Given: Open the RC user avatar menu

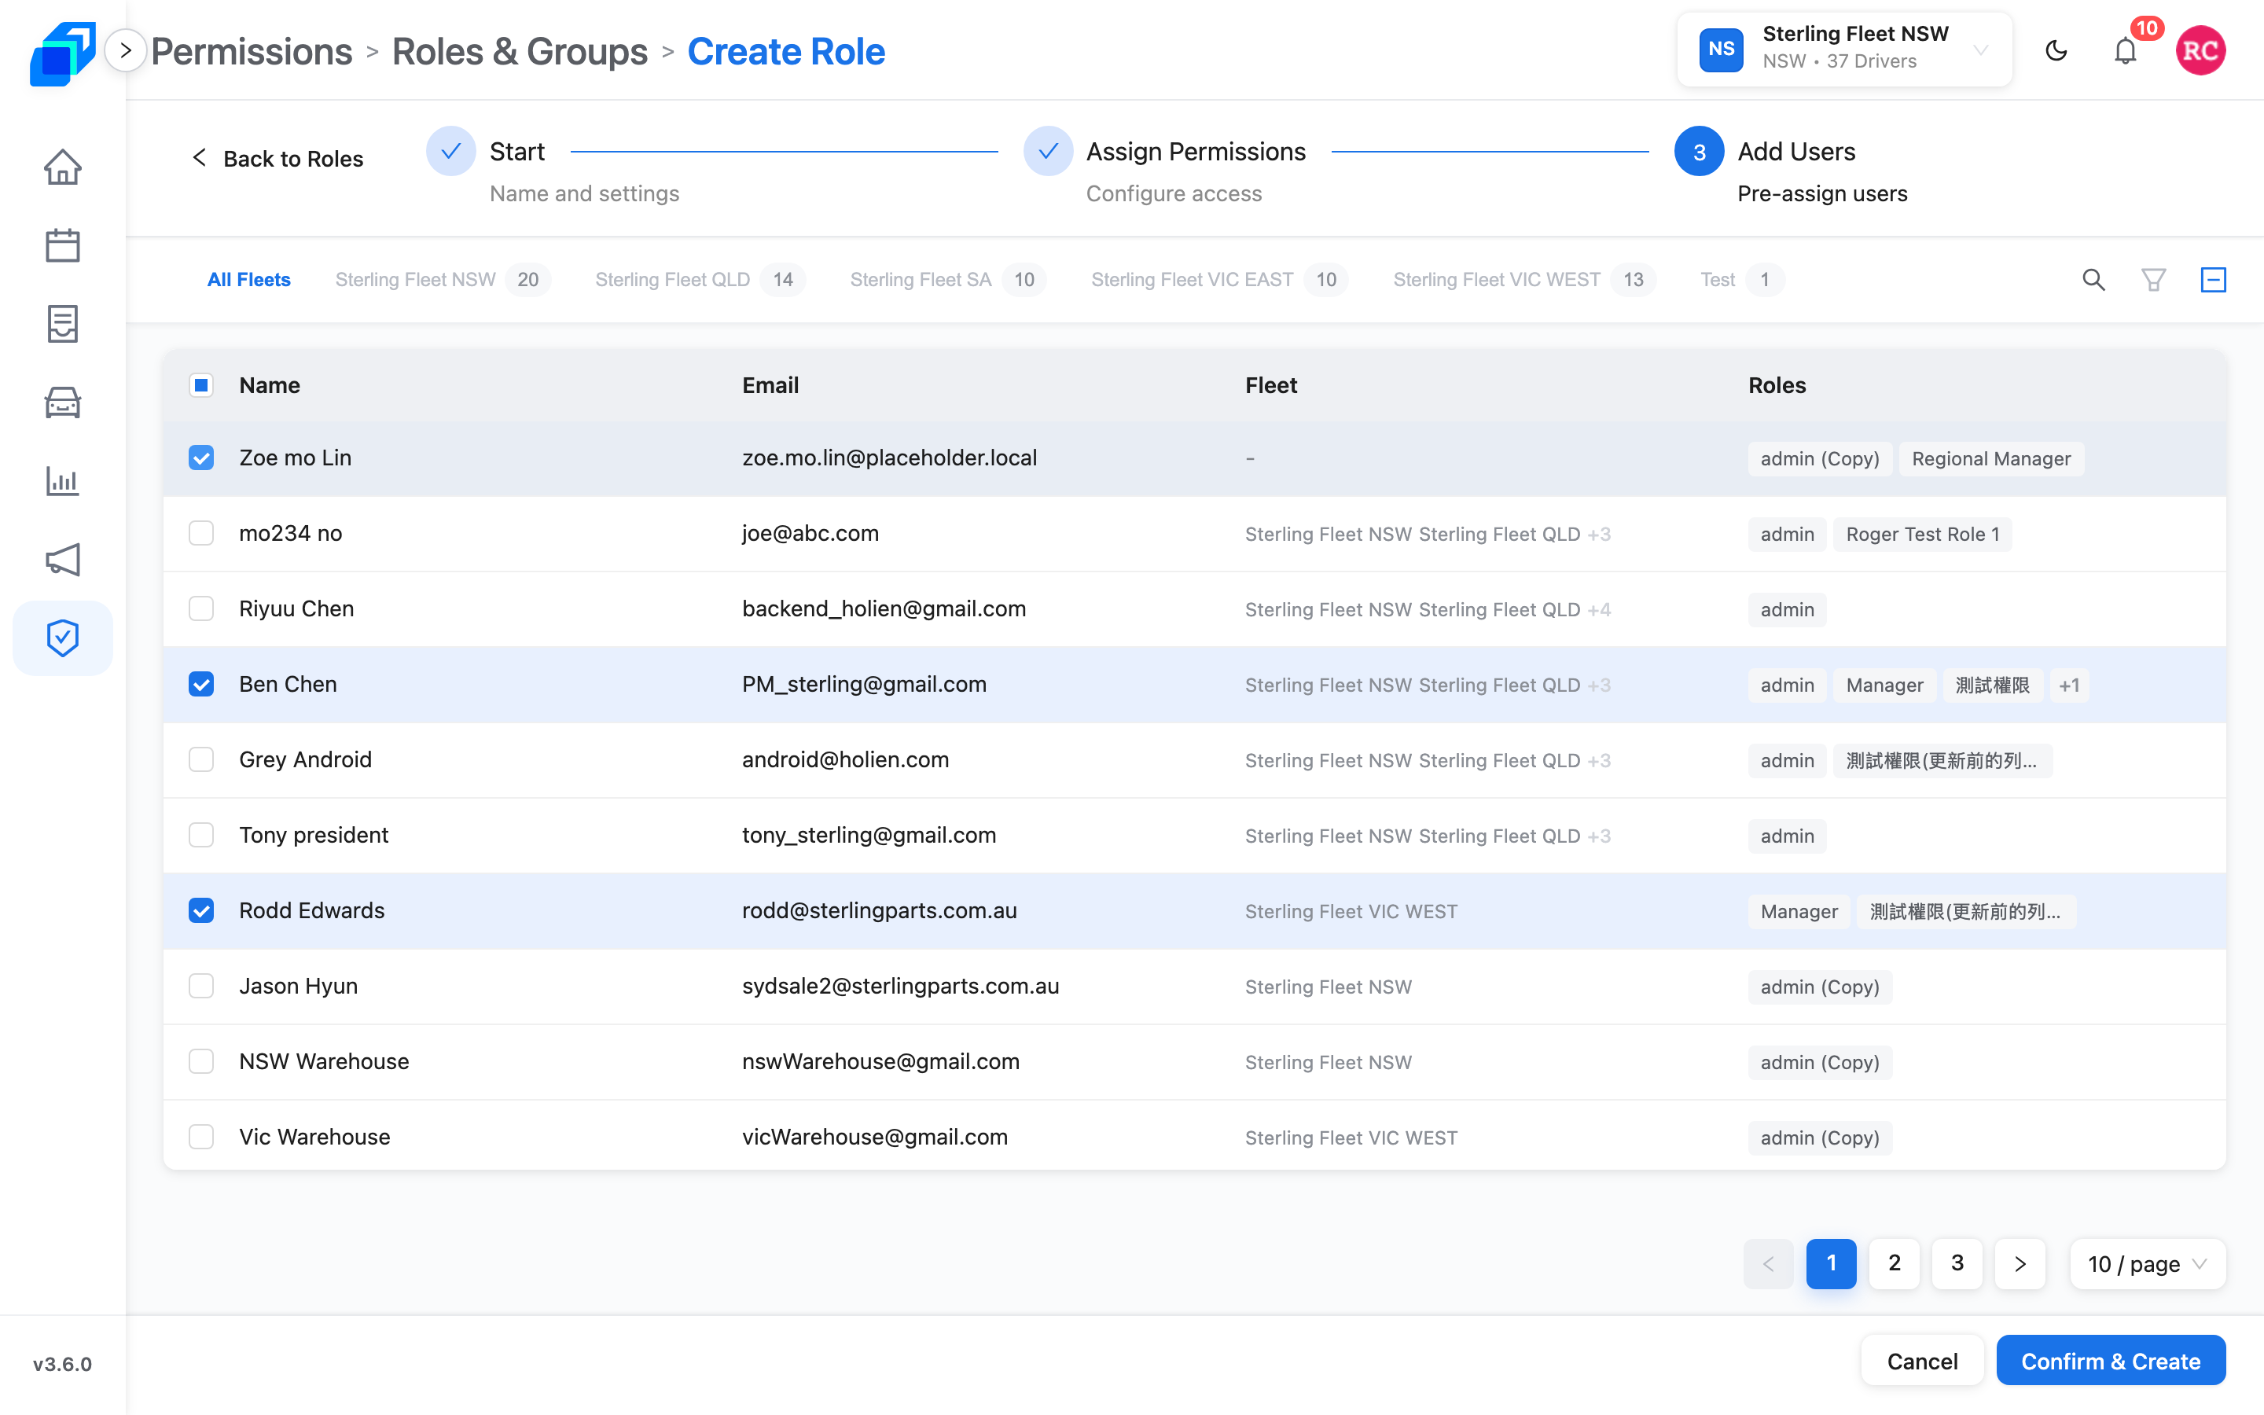Looking at the screenshot, I should pyautogui.click(x=2200, y=50).
